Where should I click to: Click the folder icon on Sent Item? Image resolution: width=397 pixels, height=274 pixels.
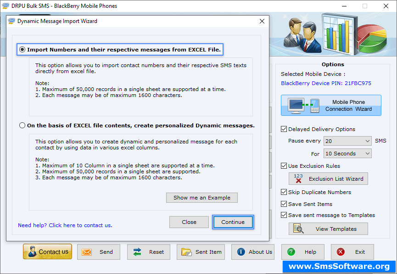(187, 252)
